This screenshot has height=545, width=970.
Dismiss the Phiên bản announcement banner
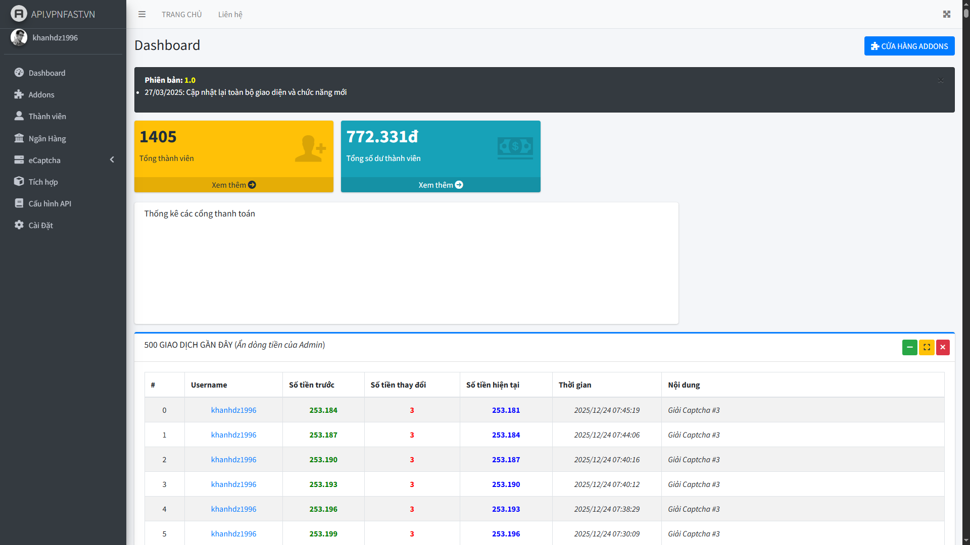(x=941, y=80)
